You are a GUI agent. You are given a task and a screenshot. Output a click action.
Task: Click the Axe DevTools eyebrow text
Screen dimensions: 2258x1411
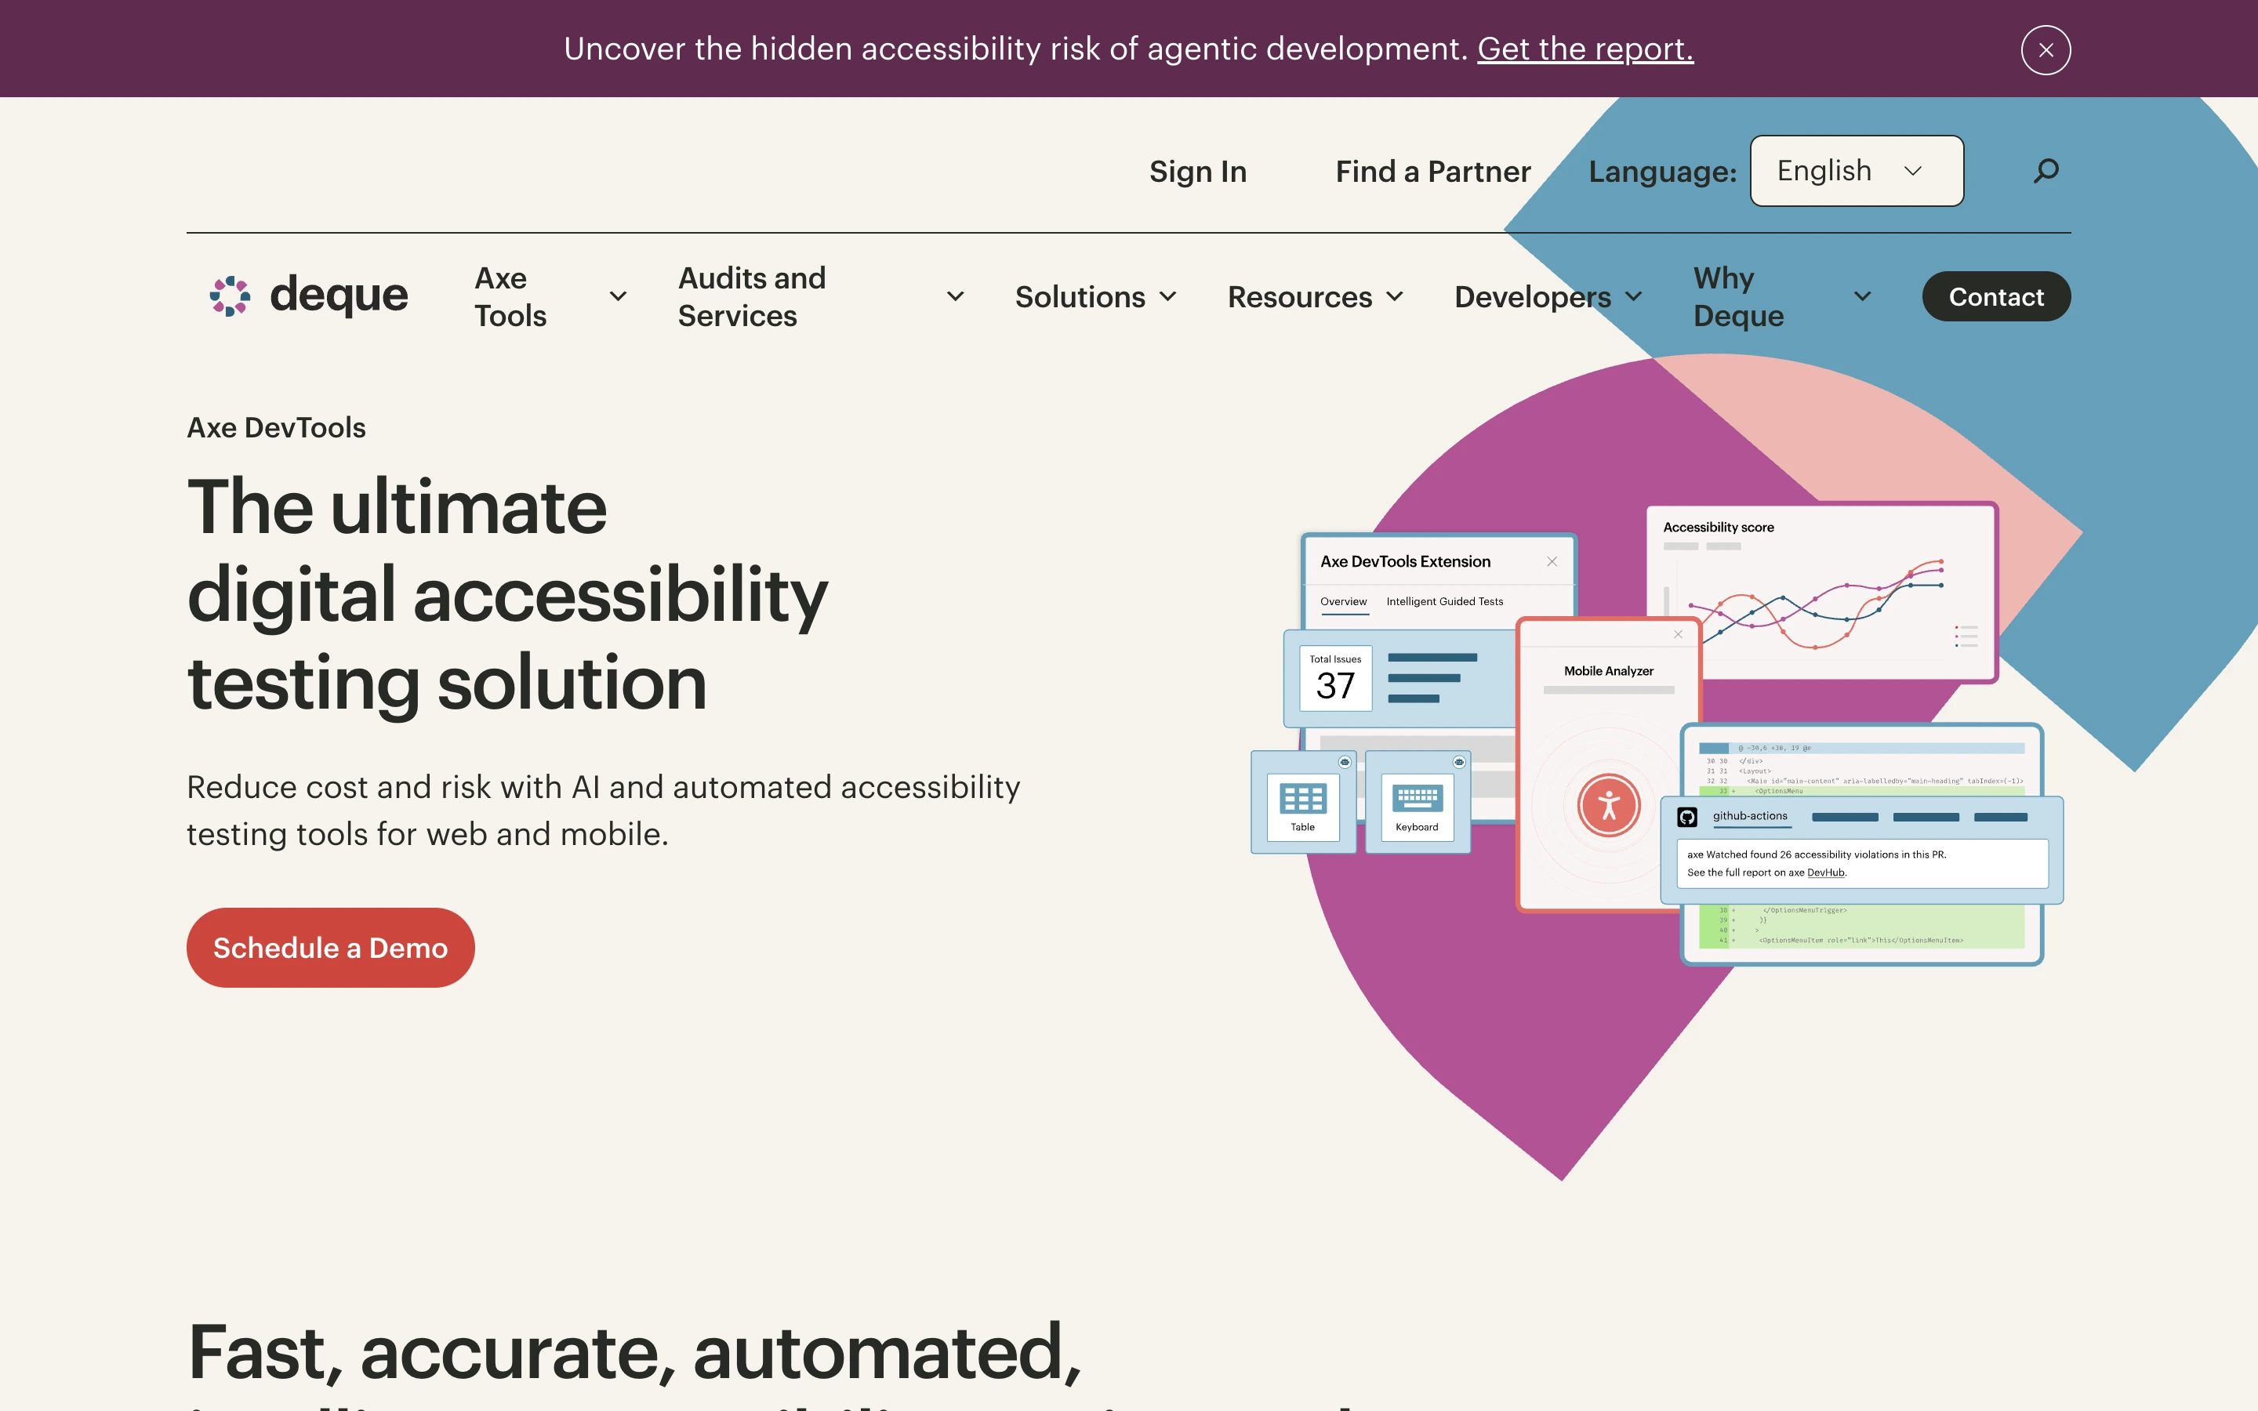(276, 427)
